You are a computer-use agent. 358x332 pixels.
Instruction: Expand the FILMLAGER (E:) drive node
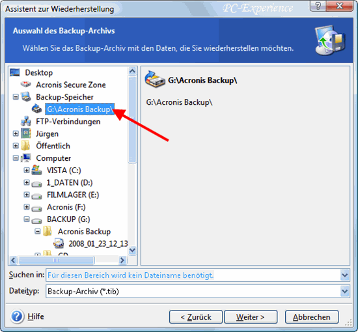click(x=27, y=195)
